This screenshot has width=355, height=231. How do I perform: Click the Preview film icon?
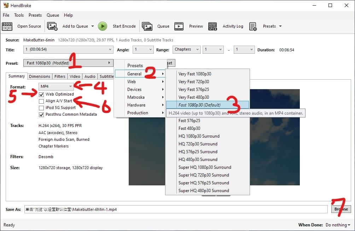[179, 26]
